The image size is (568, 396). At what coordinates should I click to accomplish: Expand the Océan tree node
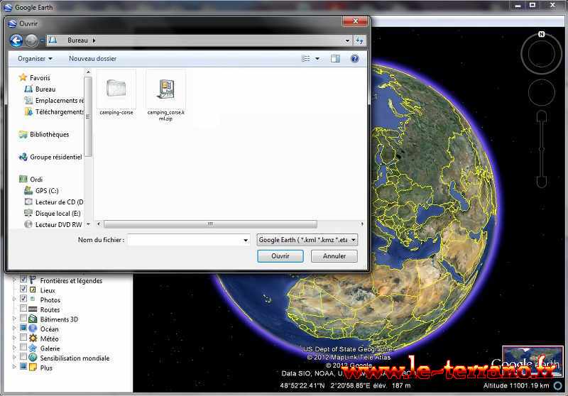tap(14, 328)
